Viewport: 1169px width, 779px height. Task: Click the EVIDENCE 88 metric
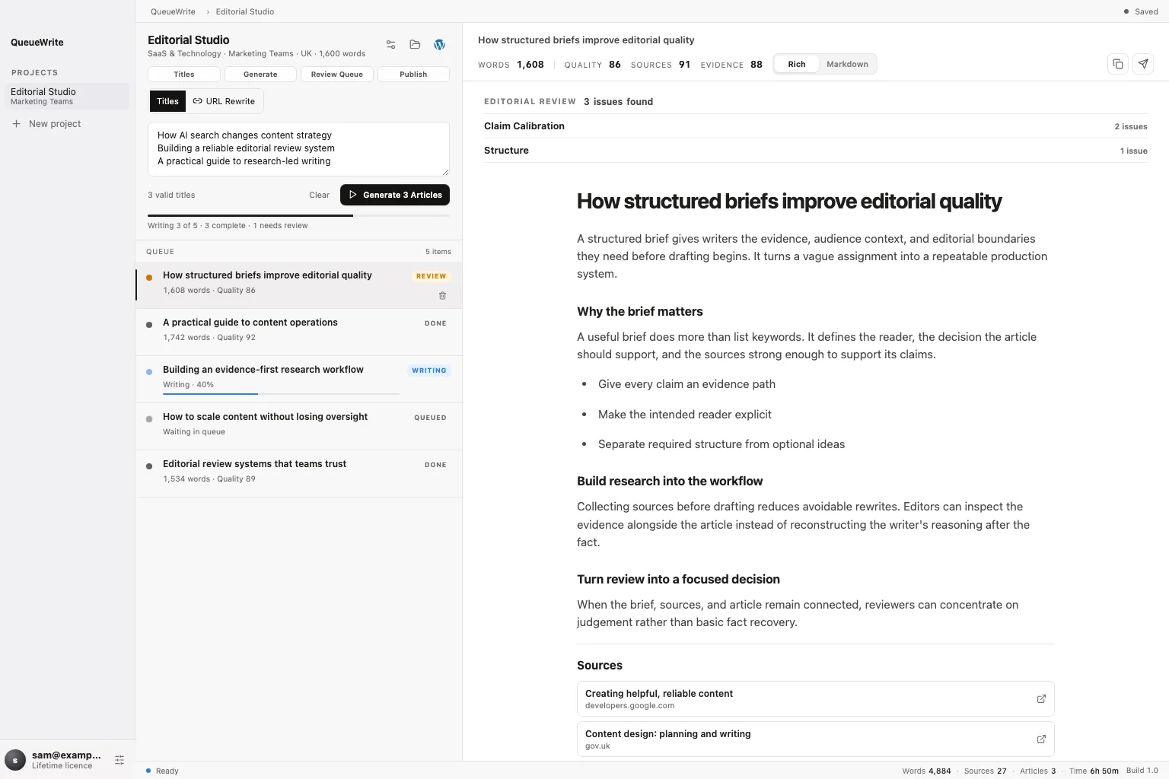731,65
